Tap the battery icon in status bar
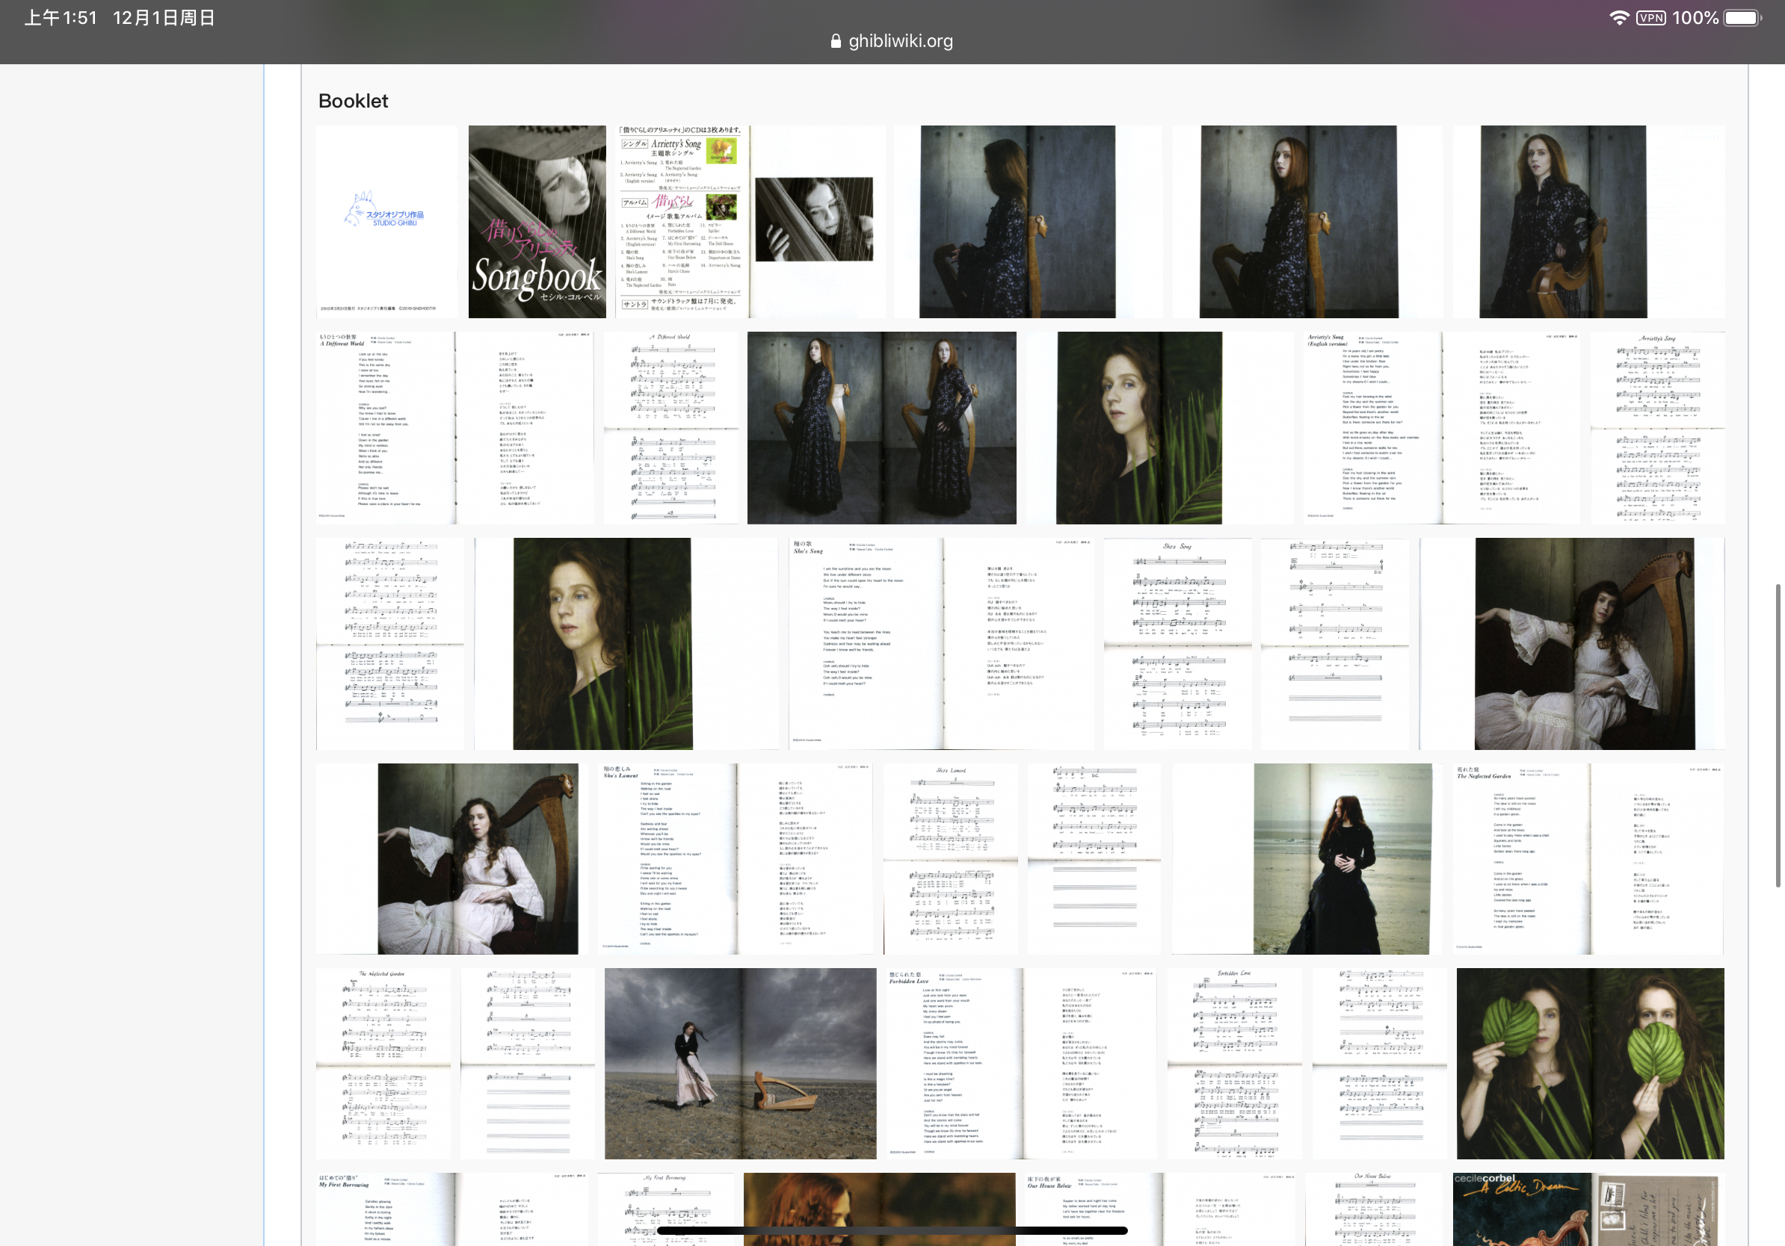The width and height of the screenshot is (1785, 1246). (1742, 18)
